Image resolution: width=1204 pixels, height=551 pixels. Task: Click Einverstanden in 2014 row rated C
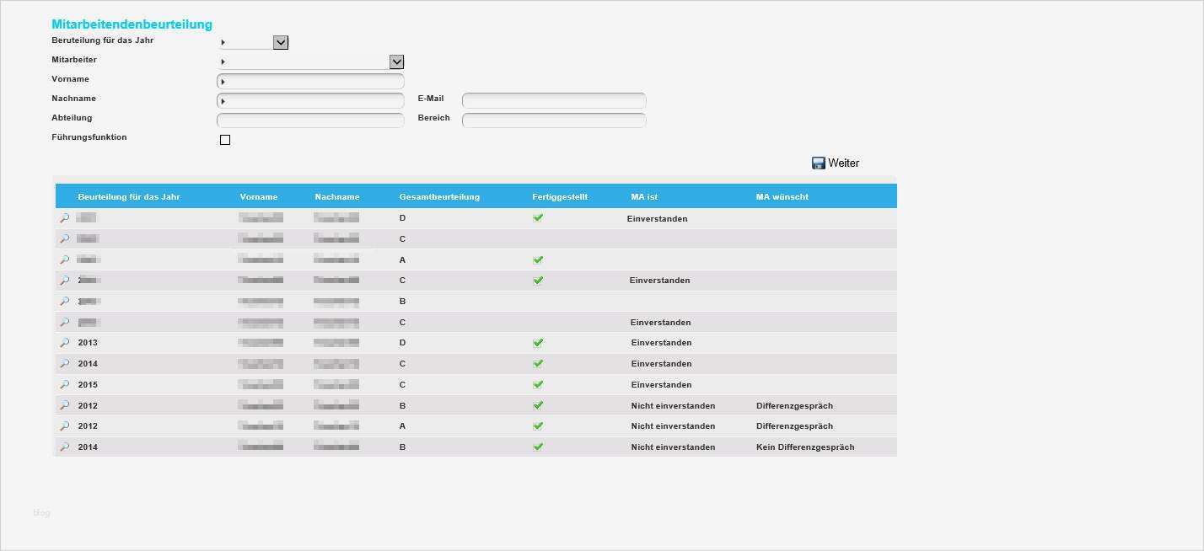(661, 364)
